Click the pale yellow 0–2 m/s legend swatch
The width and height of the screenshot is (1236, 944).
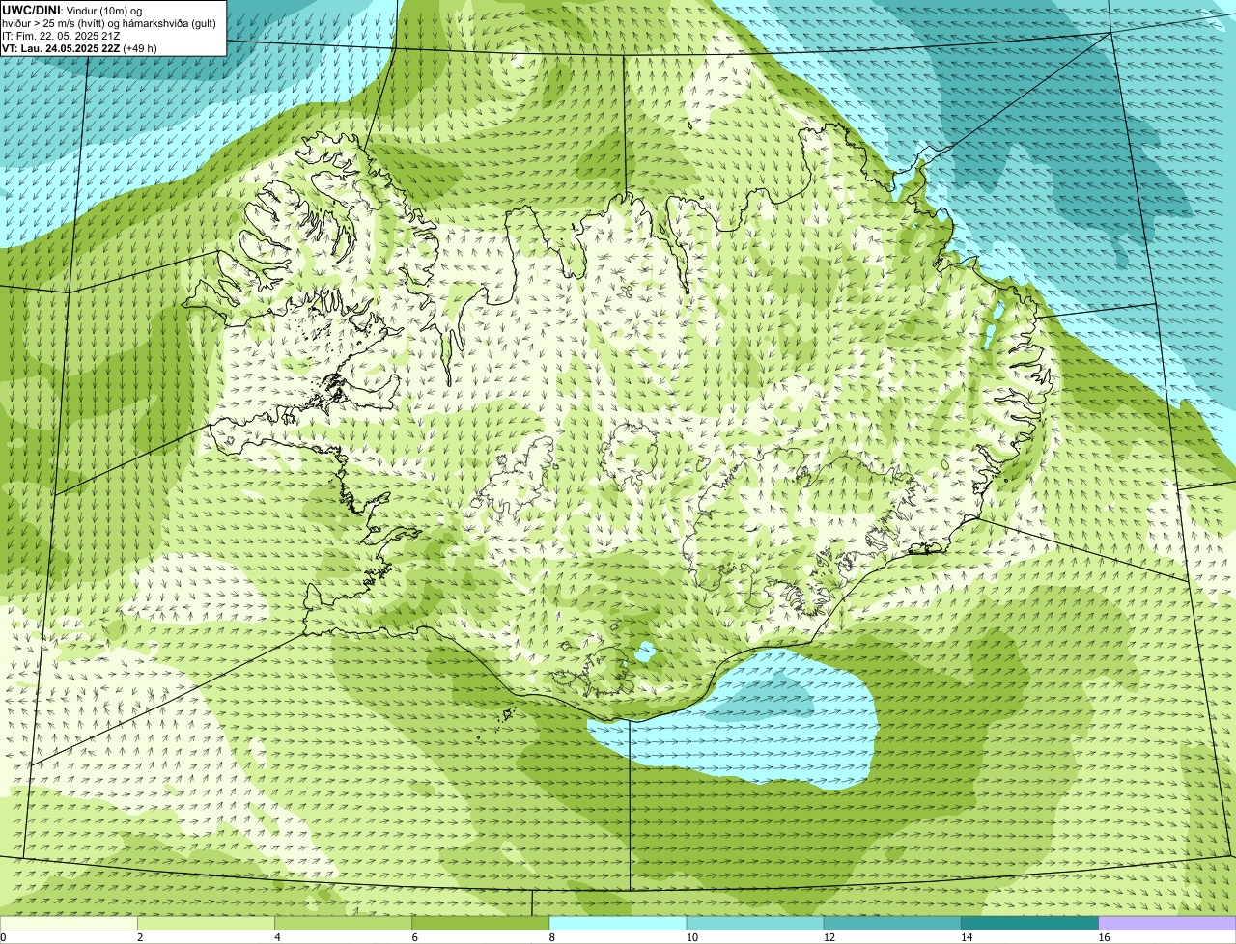click(x=69, y=924)
